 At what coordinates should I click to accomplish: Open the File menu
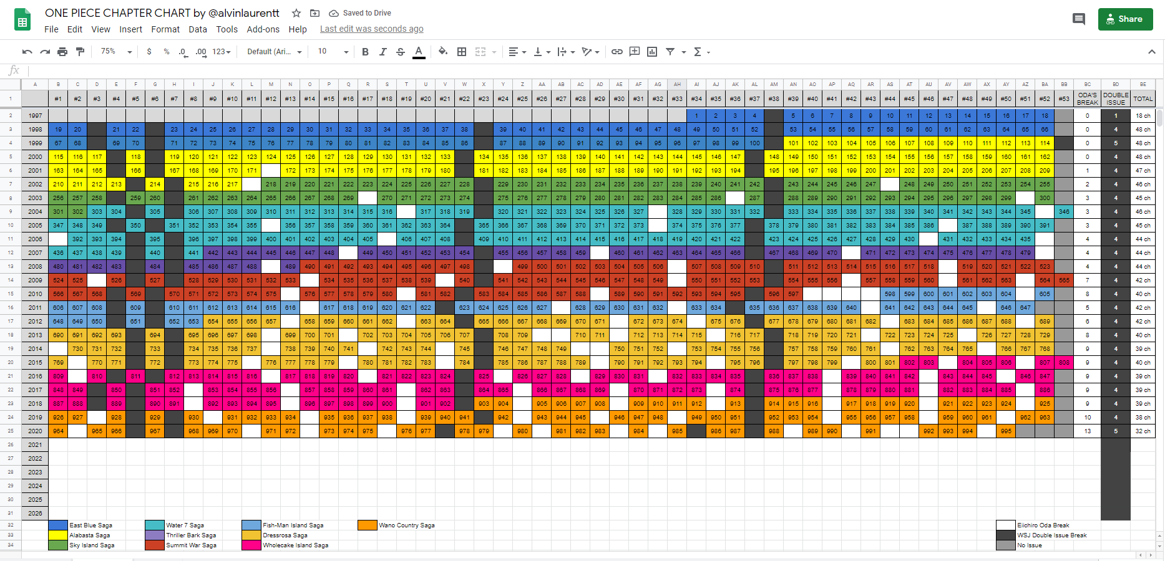[x=52, y=29]
